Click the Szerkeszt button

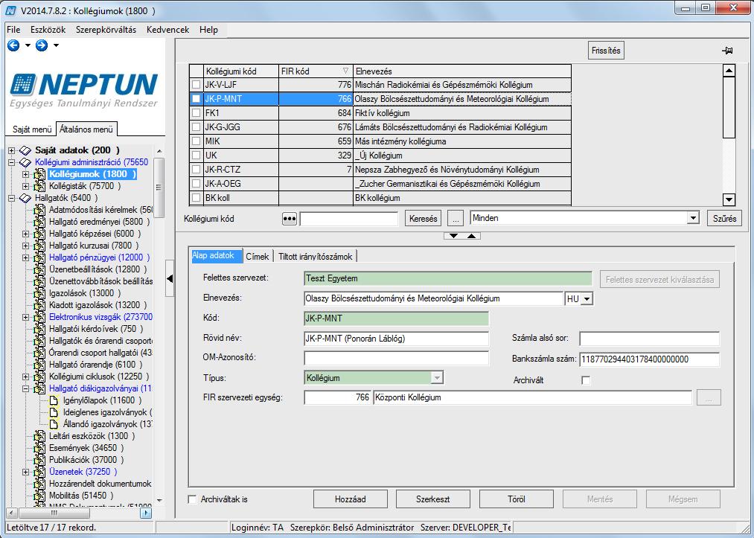point(432,499)
